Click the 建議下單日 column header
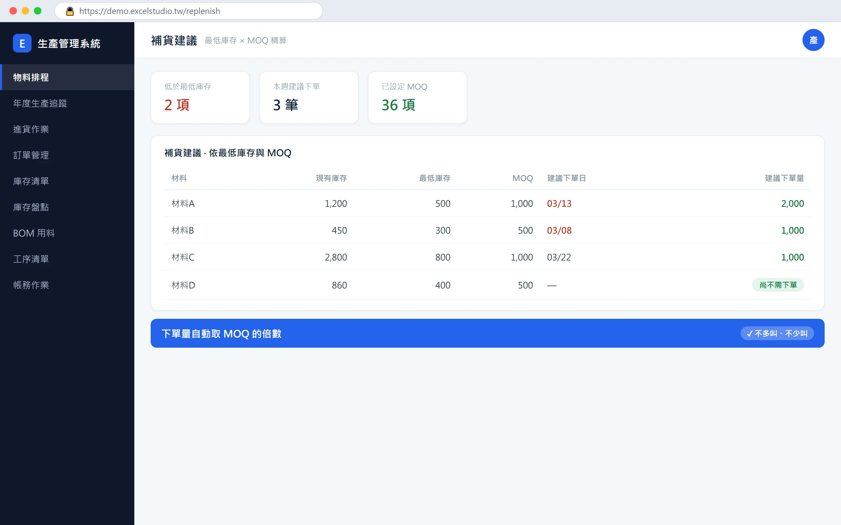This screenshot has height=525, width=841. pos(567,178)
